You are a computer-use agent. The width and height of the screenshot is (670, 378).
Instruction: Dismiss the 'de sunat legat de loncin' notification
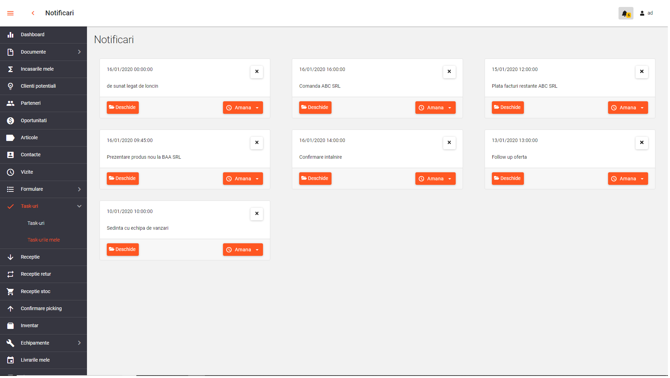257,72
